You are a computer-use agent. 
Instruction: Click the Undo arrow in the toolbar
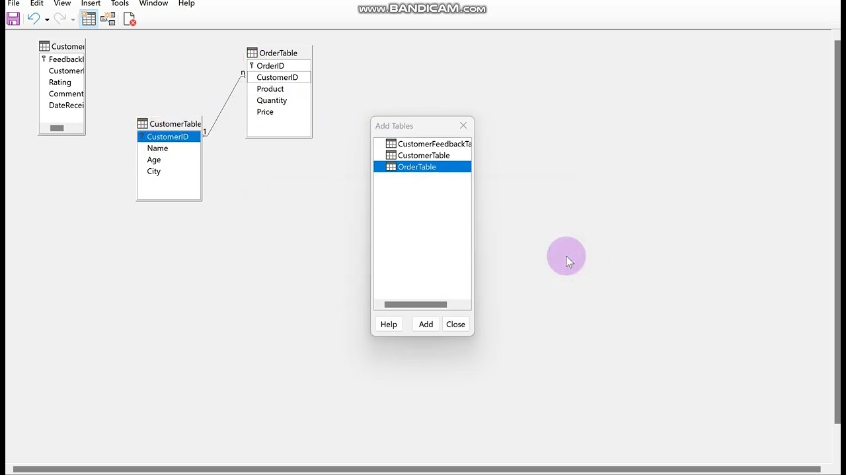coord(33,19)
